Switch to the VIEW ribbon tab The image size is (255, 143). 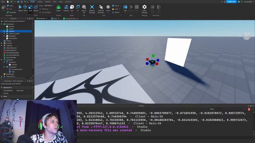tap(61, 2)
